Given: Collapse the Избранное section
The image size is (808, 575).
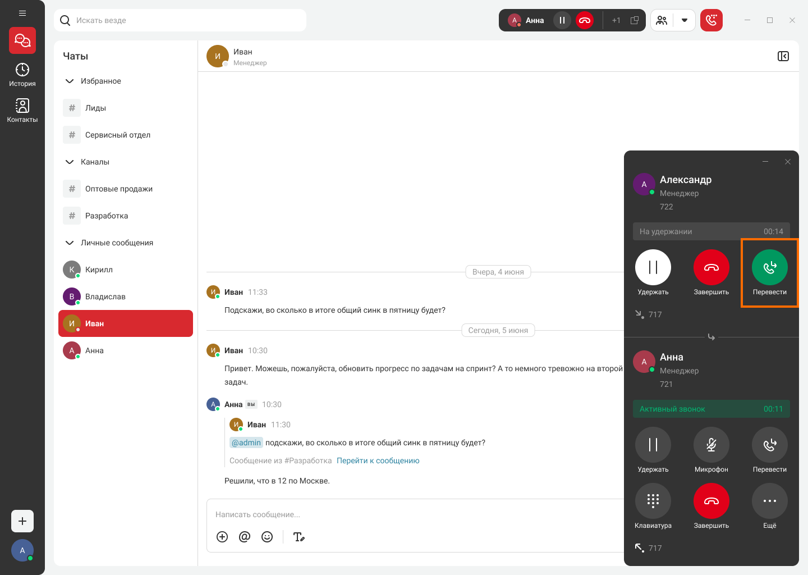Looking at the screenshot, I should pos(70,81).
